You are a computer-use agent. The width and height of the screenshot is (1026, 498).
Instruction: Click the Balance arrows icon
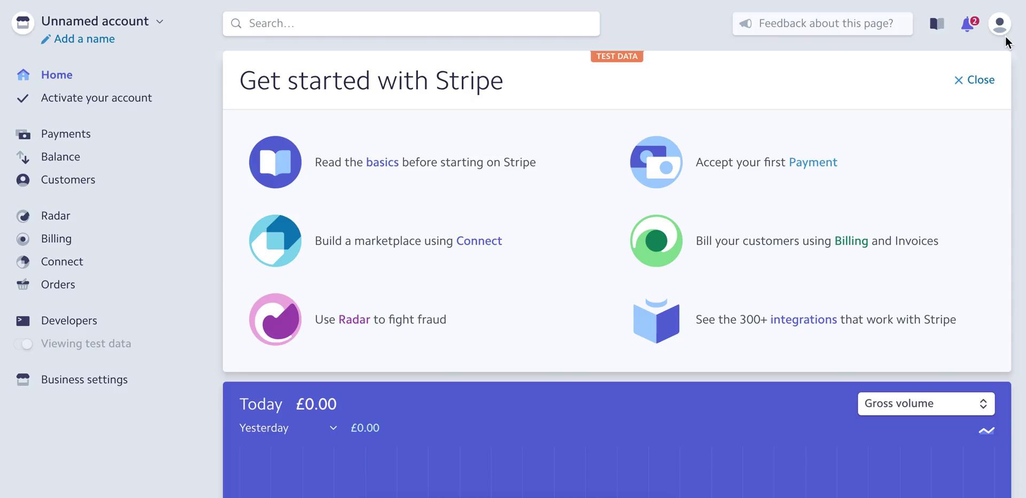23,157
